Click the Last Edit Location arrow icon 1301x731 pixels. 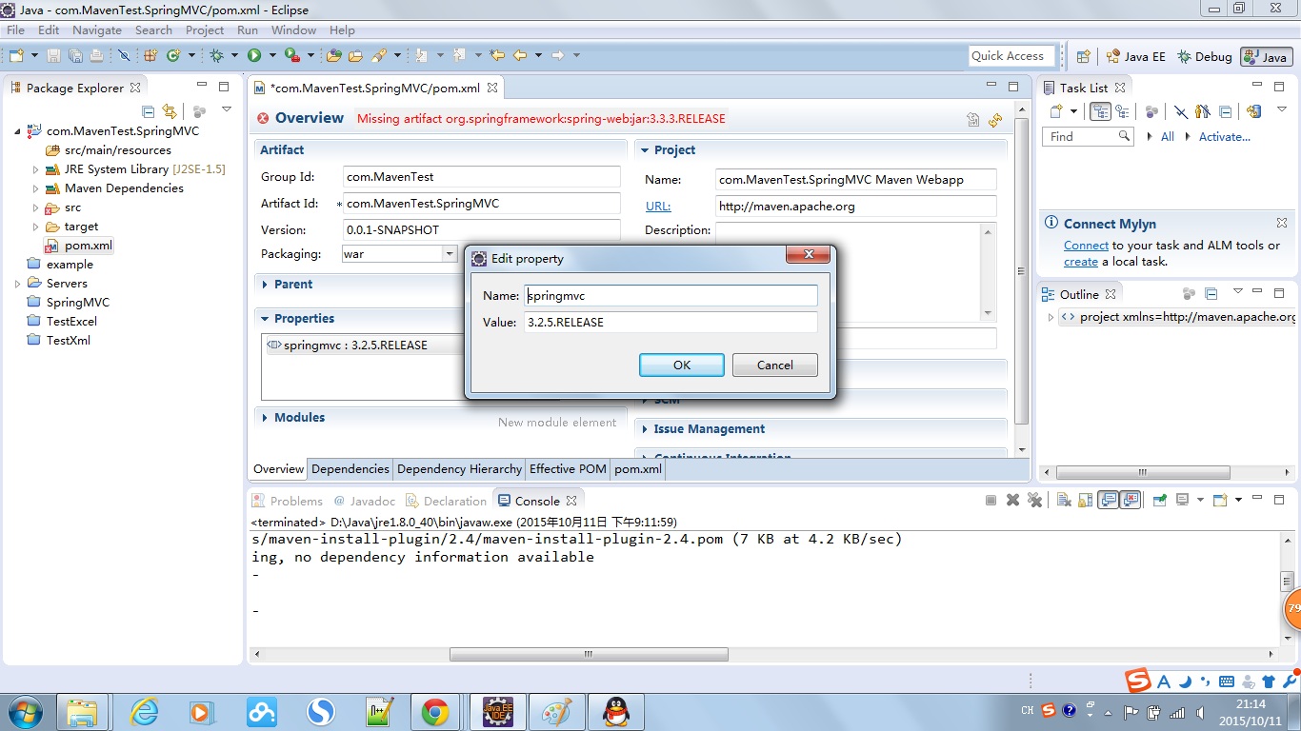(x=497, y=56)
